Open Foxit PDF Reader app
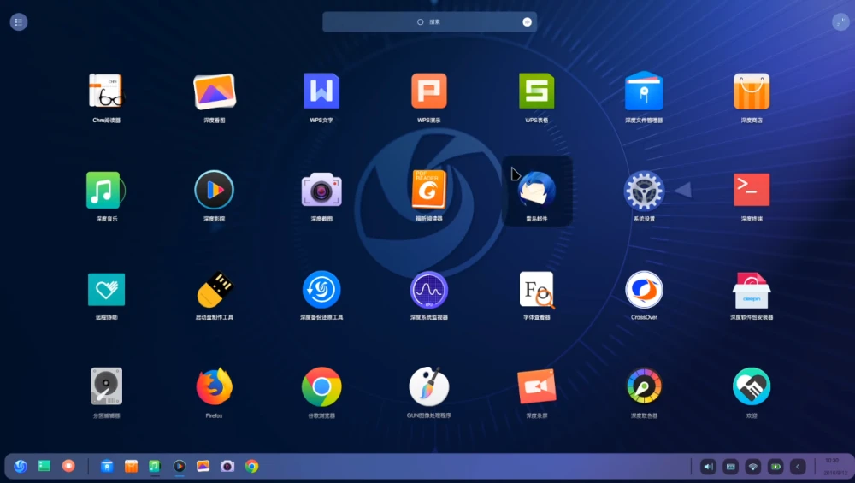 coord(429,190)
